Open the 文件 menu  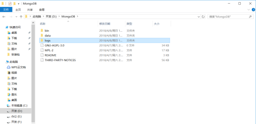pos(6,9)
